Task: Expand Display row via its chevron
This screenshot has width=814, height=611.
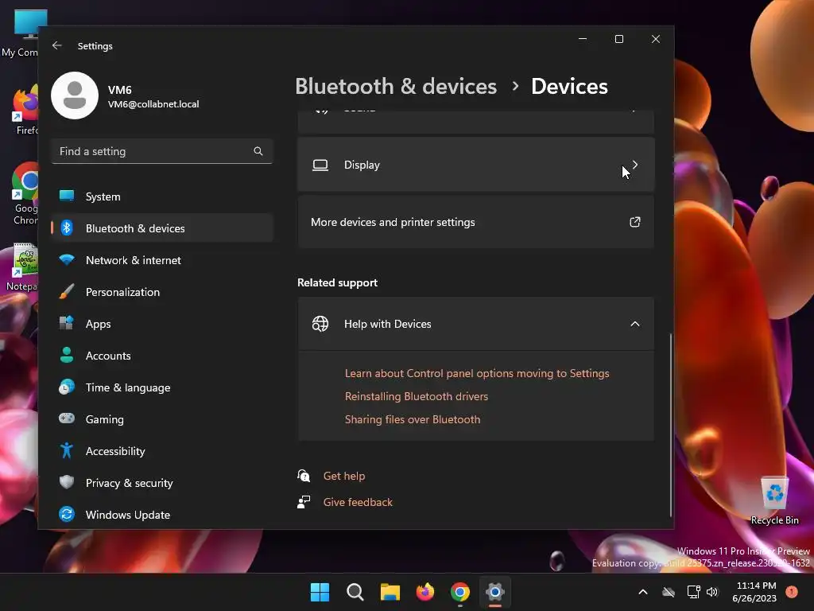Action: tap(635, 165)
